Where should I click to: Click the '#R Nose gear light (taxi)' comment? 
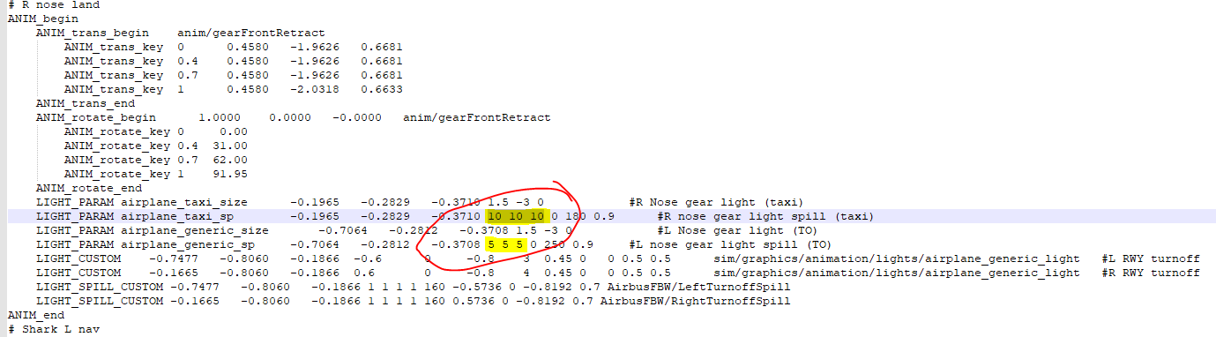717,202
